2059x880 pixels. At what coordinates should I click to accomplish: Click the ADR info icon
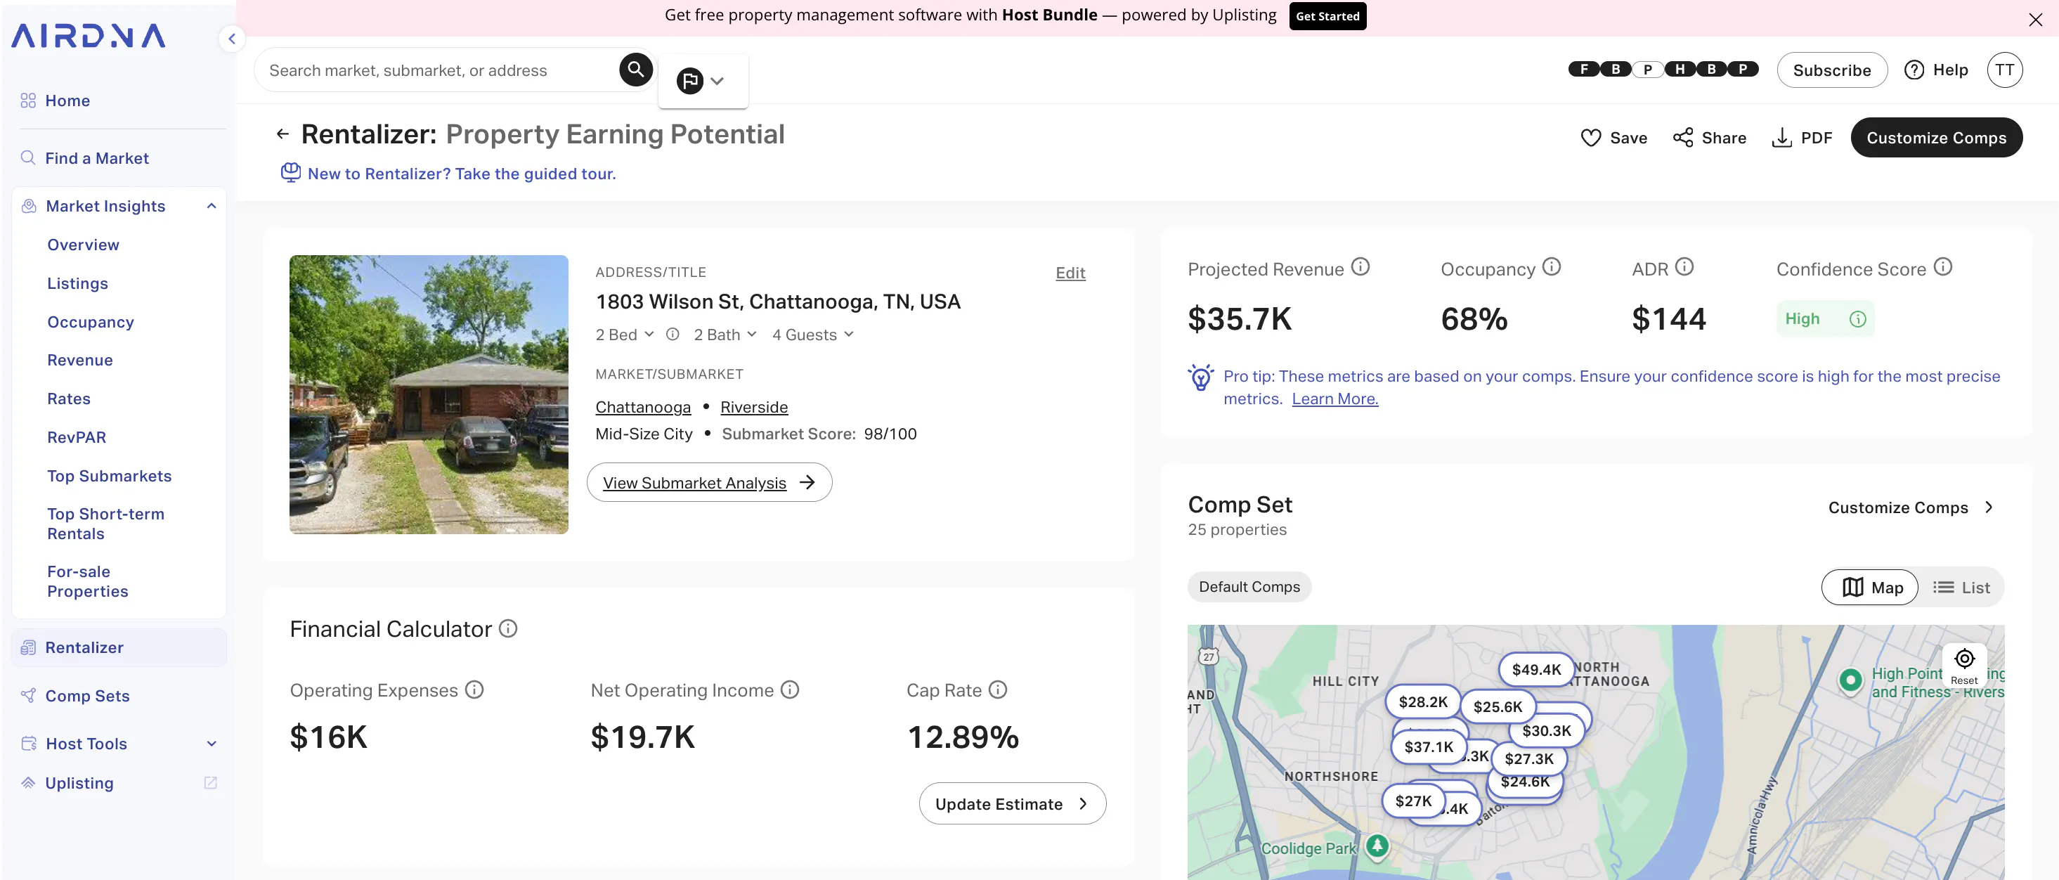tap(1684, 267)
